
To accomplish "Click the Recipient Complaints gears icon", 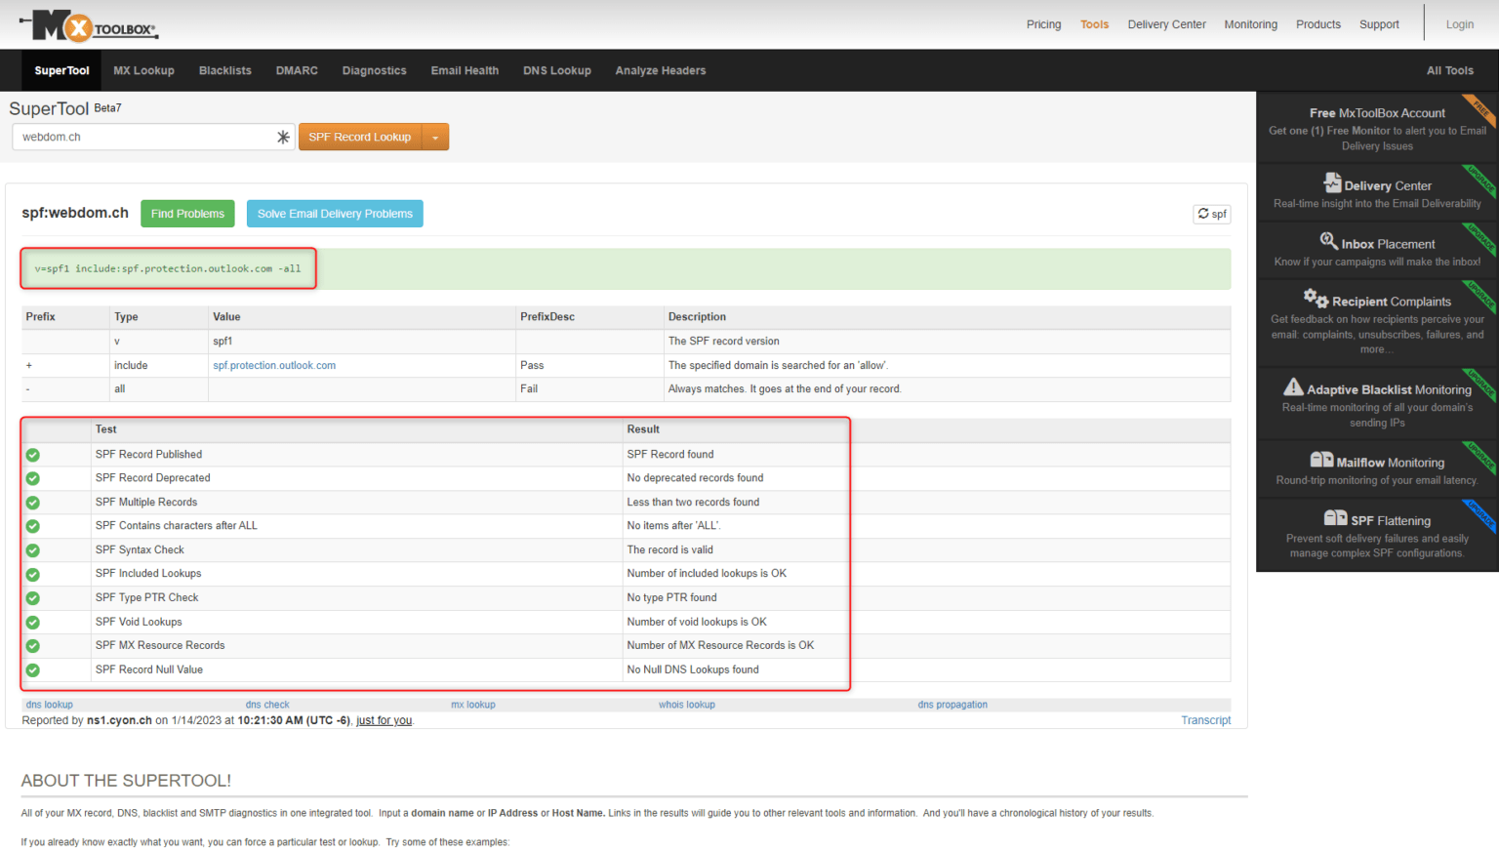I will [1315, 299].
